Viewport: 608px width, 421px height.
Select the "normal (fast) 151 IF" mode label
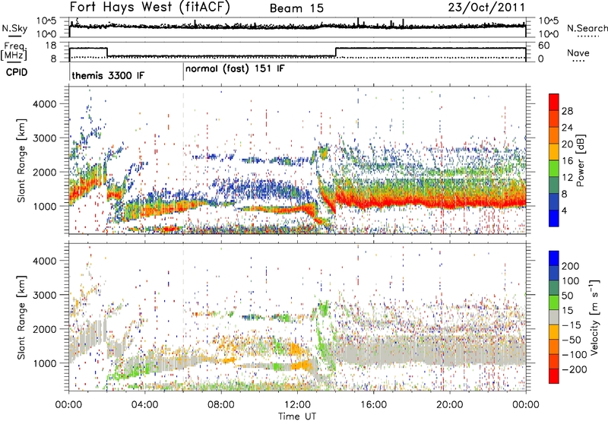pos(235,69)
